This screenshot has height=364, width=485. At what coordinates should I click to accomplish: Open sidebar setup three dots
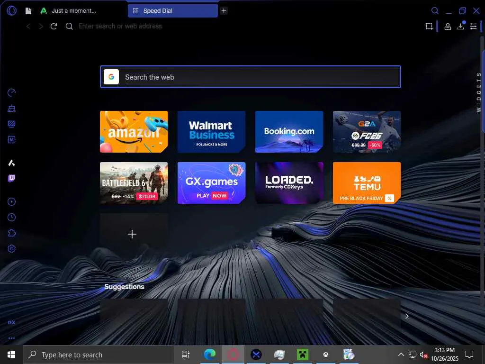pyautogui.click(x=11, y=338)
